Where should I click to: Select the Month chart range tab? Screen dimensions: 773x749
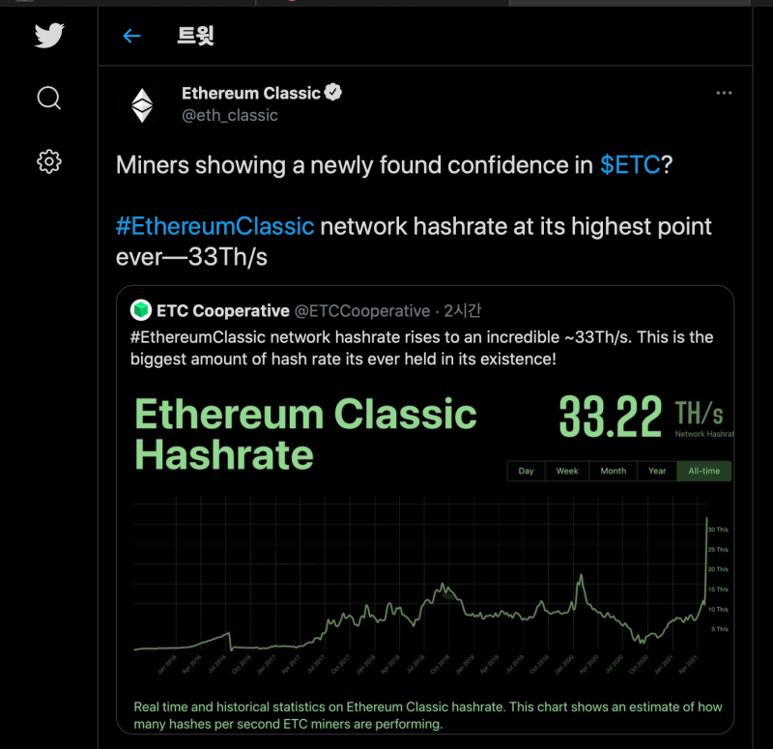tap(613, 471)
